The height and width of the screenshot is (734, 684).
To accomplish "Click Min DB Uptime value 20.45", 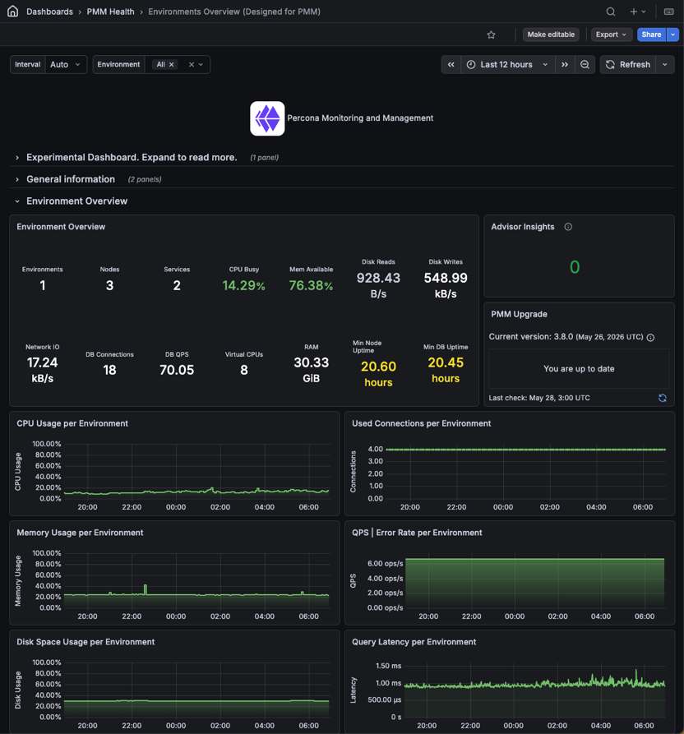I will tap(446, 362).
